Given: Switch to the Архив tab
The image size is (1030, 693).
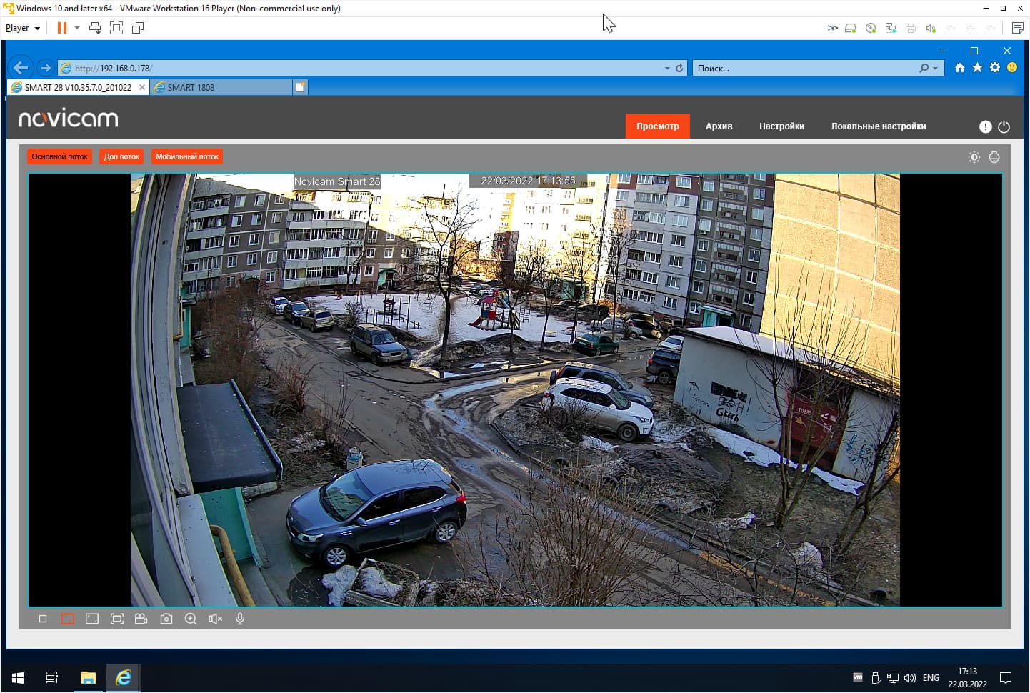Looking at the screenshot, I should click(719, 126).
